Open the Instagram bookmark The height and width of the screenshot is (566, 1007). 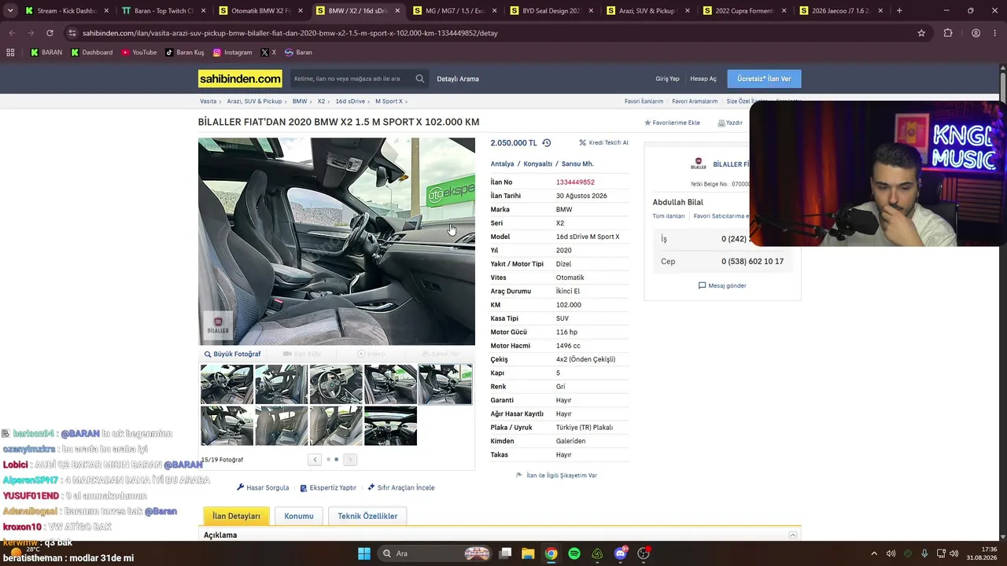(x=233, y=53)
